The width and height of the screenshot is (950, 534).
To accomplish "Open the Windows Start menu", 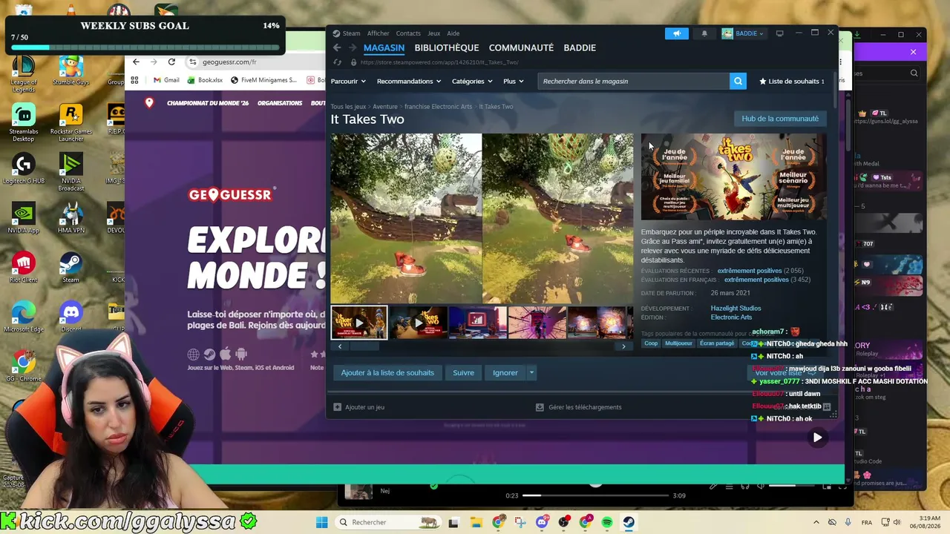I will click(x=321, y=522).
